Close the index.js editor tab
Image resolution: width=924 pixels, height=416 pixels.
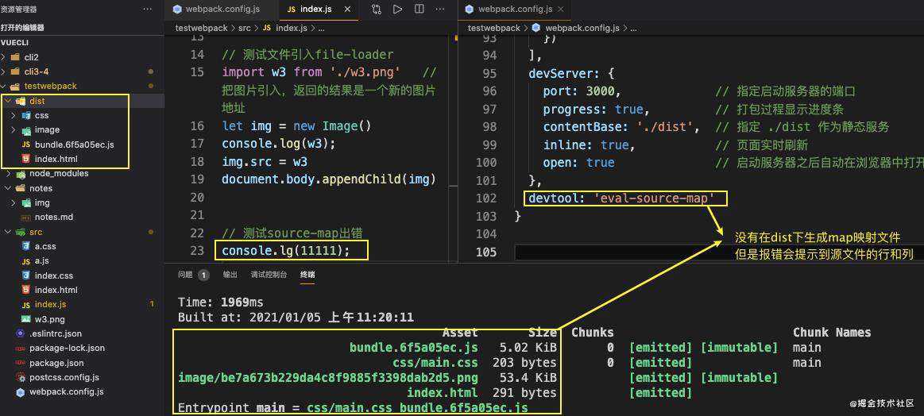pos(347,10)
